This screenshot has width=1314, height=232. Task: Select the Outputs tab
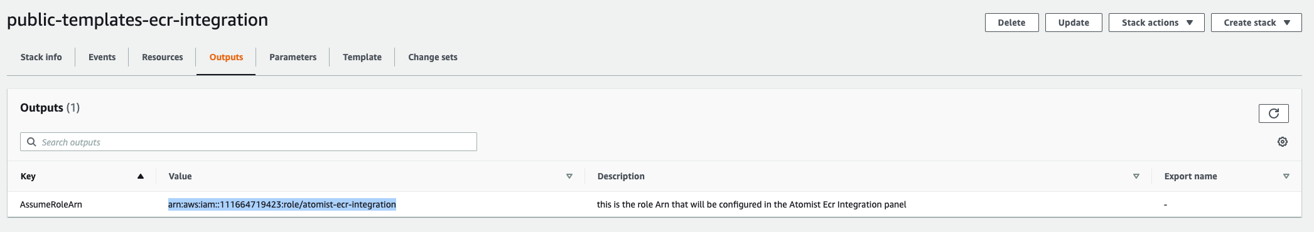226,57
